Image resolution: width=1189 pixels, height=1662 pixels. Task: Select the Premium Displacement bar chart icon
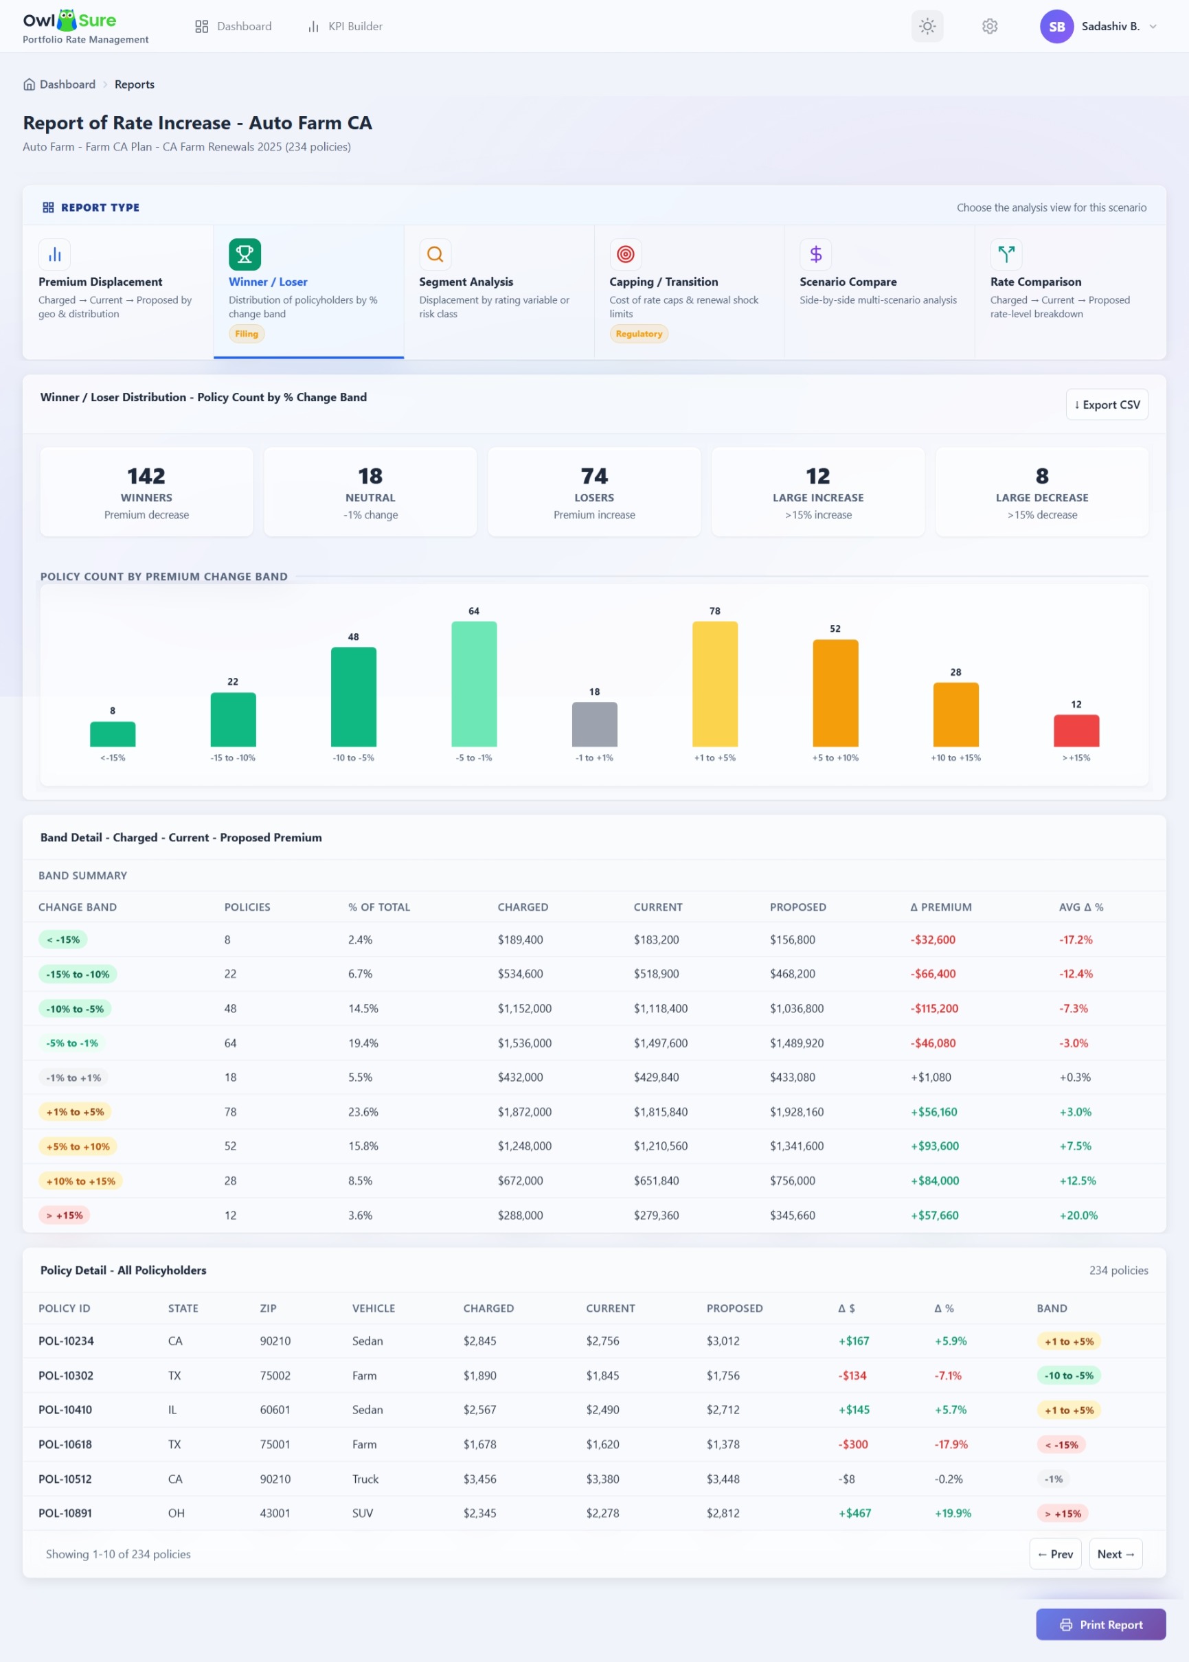[x=54, y=254]
